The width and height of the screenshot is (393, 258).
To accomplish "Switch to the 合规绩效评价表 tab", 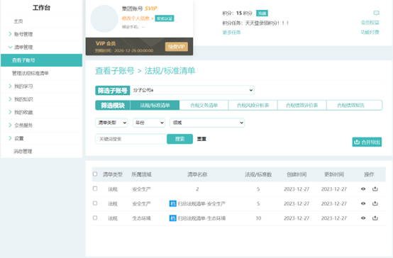I will [x=302, y=105].
